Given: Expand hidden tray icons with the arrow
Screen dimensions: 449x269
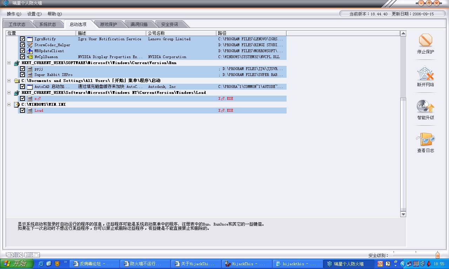Looking at the screenshot, I should click(403, 264).
